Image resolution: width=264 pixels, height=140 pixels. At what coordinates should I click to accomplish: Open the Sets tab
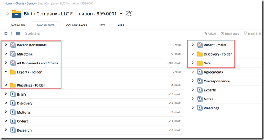click(x=102, y=25)
